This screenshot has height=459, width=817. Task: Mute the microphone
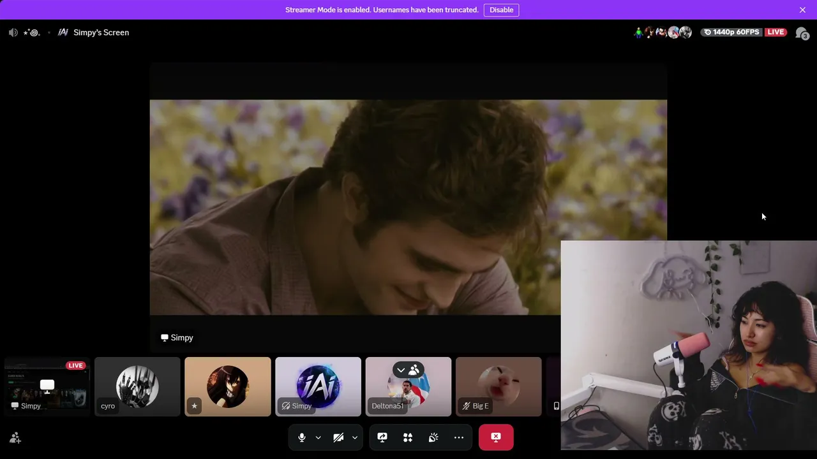click(302, 437)
